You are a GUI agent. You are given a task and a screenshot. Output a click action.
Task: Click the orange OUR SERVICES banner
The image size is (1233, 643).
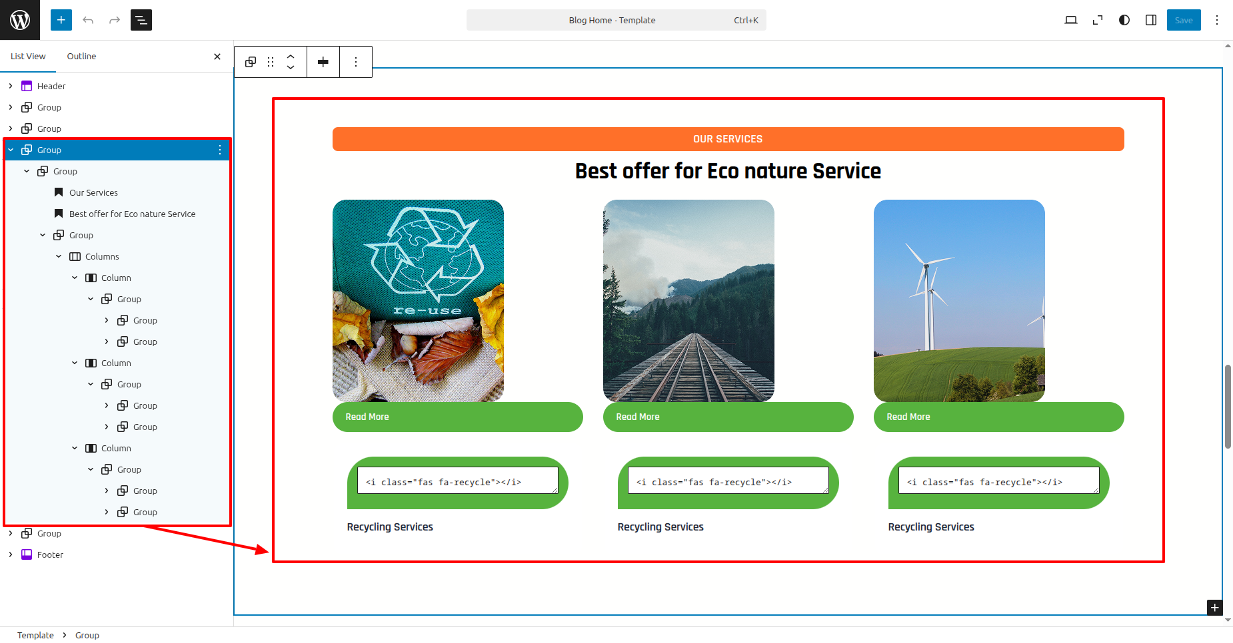coord(728,139)
